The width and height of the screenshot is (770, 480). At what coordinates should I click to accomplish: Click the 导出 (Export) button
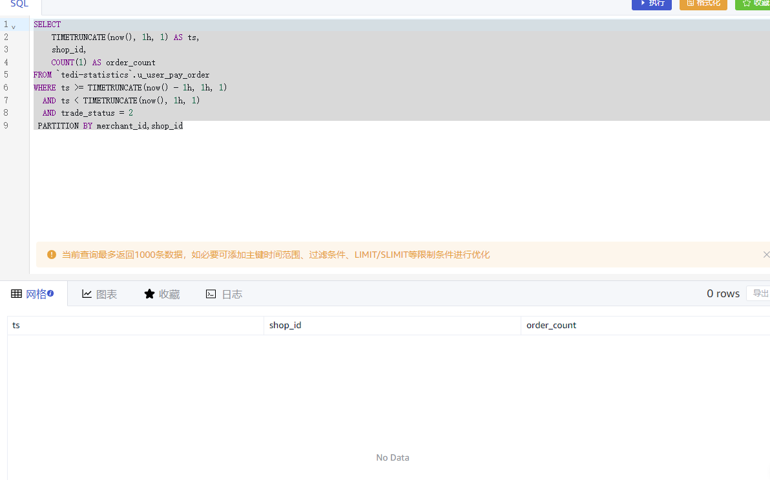pyautogui.click(x=760, y=293)
